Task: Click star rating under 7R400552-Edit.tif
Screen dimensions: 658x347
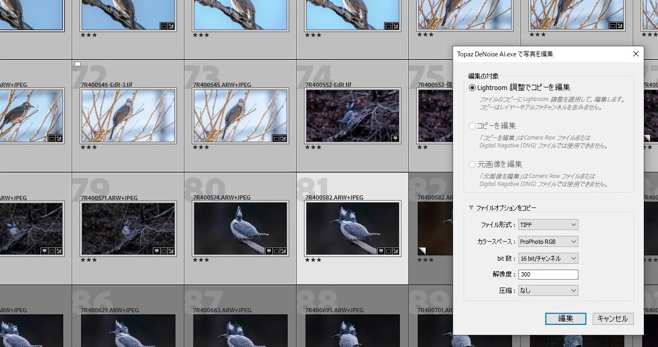Action: pyautogui.click(x=313, y=147)
